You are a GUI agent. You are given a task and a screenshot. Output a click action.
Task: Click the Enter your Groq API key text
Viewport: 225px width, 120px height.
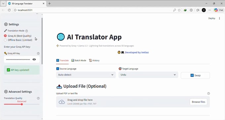coord(17,47)
